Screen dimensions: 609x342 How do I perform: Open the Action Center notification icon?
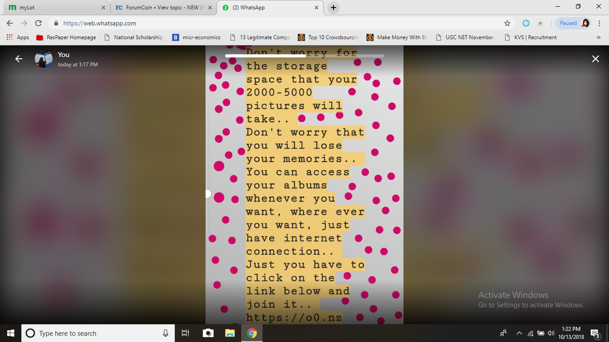pyautogui.click(x=593, y=333)
